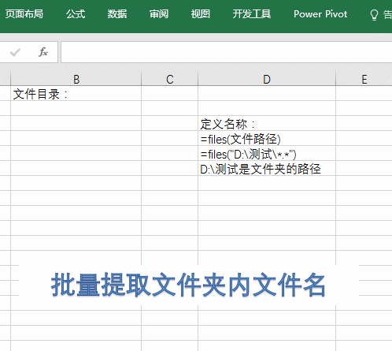Open the 页面布局 ribbon tab
The height and width of the screenshot is (351, 392).
24,14
